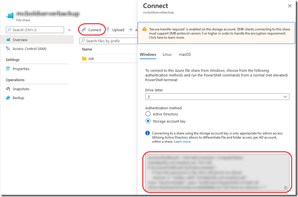Click the secure transfer warning banner

[x=216, y=33]
